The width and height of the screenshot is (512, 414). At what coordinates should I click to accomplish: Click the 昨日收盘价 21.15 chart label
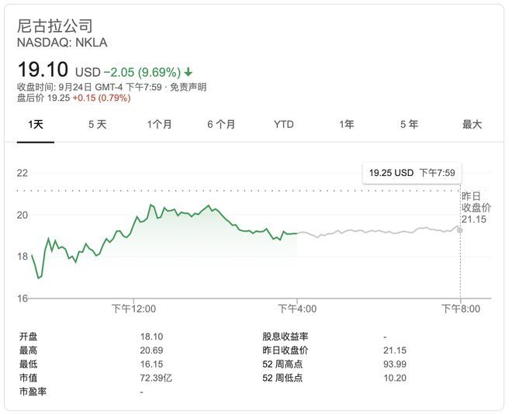pos(476,208)
